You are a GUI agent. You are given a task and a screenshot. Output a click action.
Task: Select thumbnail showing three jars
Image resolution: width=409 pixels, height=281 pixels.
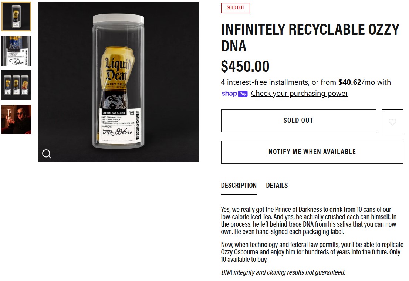point(16,85)
